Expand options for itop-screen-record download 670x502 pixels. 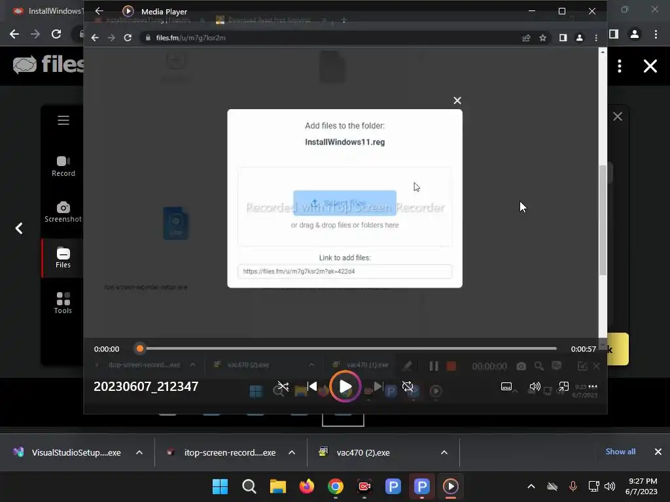click(292, 452)
